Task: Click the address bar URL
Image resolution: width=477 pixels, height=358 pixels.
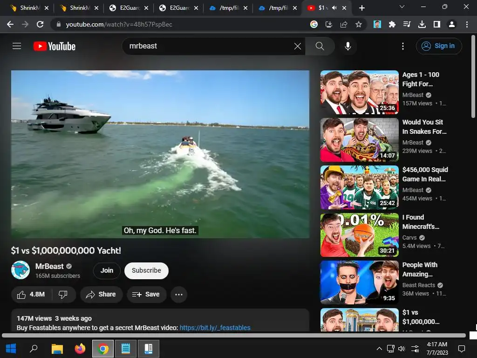Action: (119, 24)
